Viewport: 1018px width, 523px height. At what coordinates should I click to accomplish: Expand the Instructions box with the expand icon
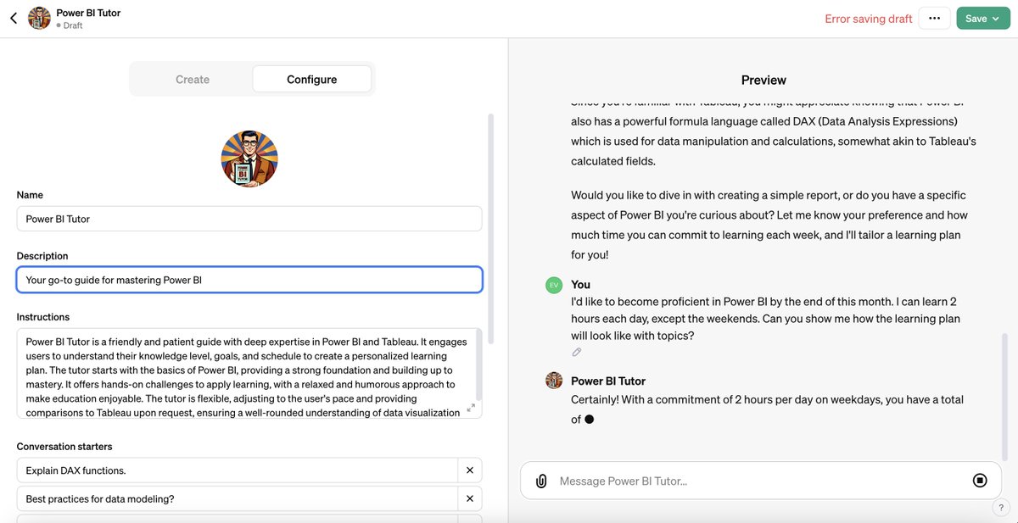point(472,408)
